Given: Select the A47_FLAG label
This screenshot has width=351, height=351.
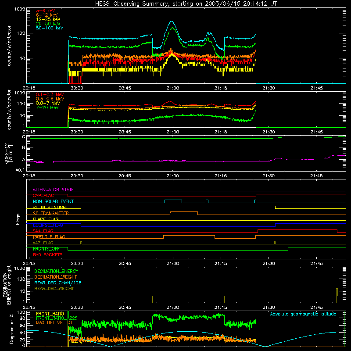Looking at the screenshot, I should 43,243.
